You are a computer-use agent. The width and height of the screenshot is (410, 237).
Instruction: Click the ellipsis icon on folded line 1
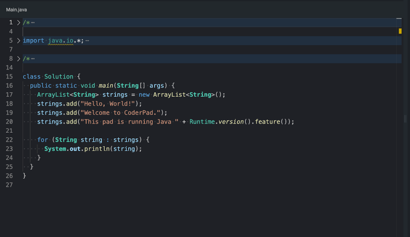33,23
